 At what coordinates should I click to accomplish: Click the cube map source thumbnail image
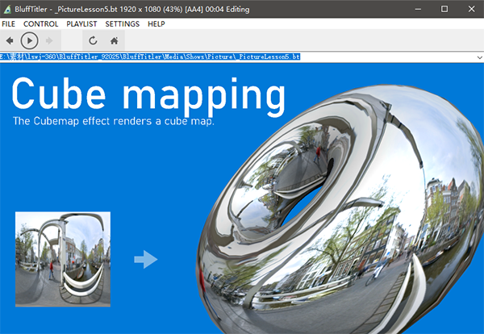[63, 259]
